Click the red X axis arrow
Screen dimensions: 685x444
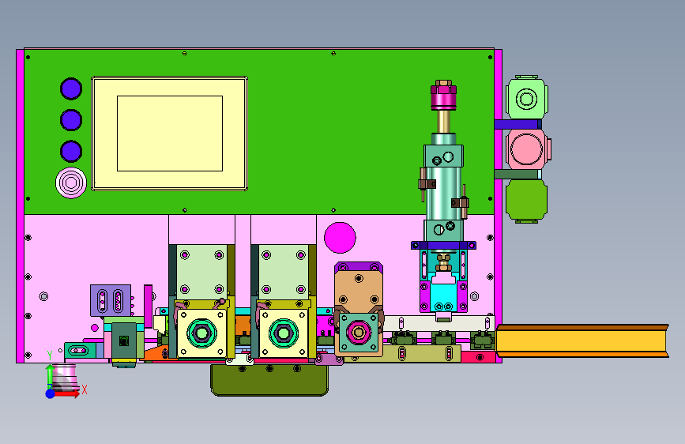point(66,393)
